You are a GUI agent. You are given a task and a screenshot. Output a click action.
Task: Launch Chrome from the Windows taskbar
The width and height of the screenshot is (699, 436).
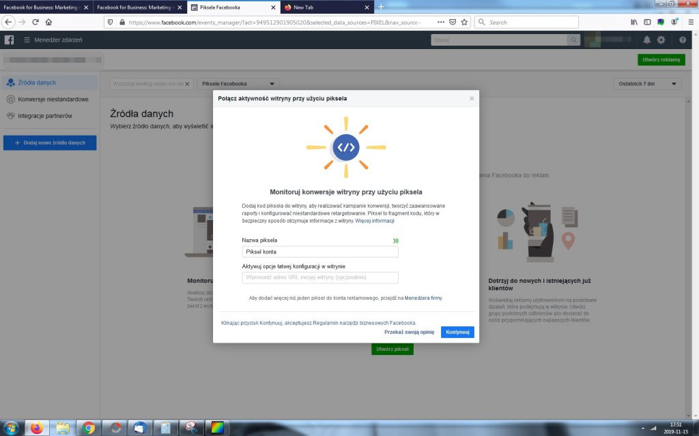tap(88, 428)
